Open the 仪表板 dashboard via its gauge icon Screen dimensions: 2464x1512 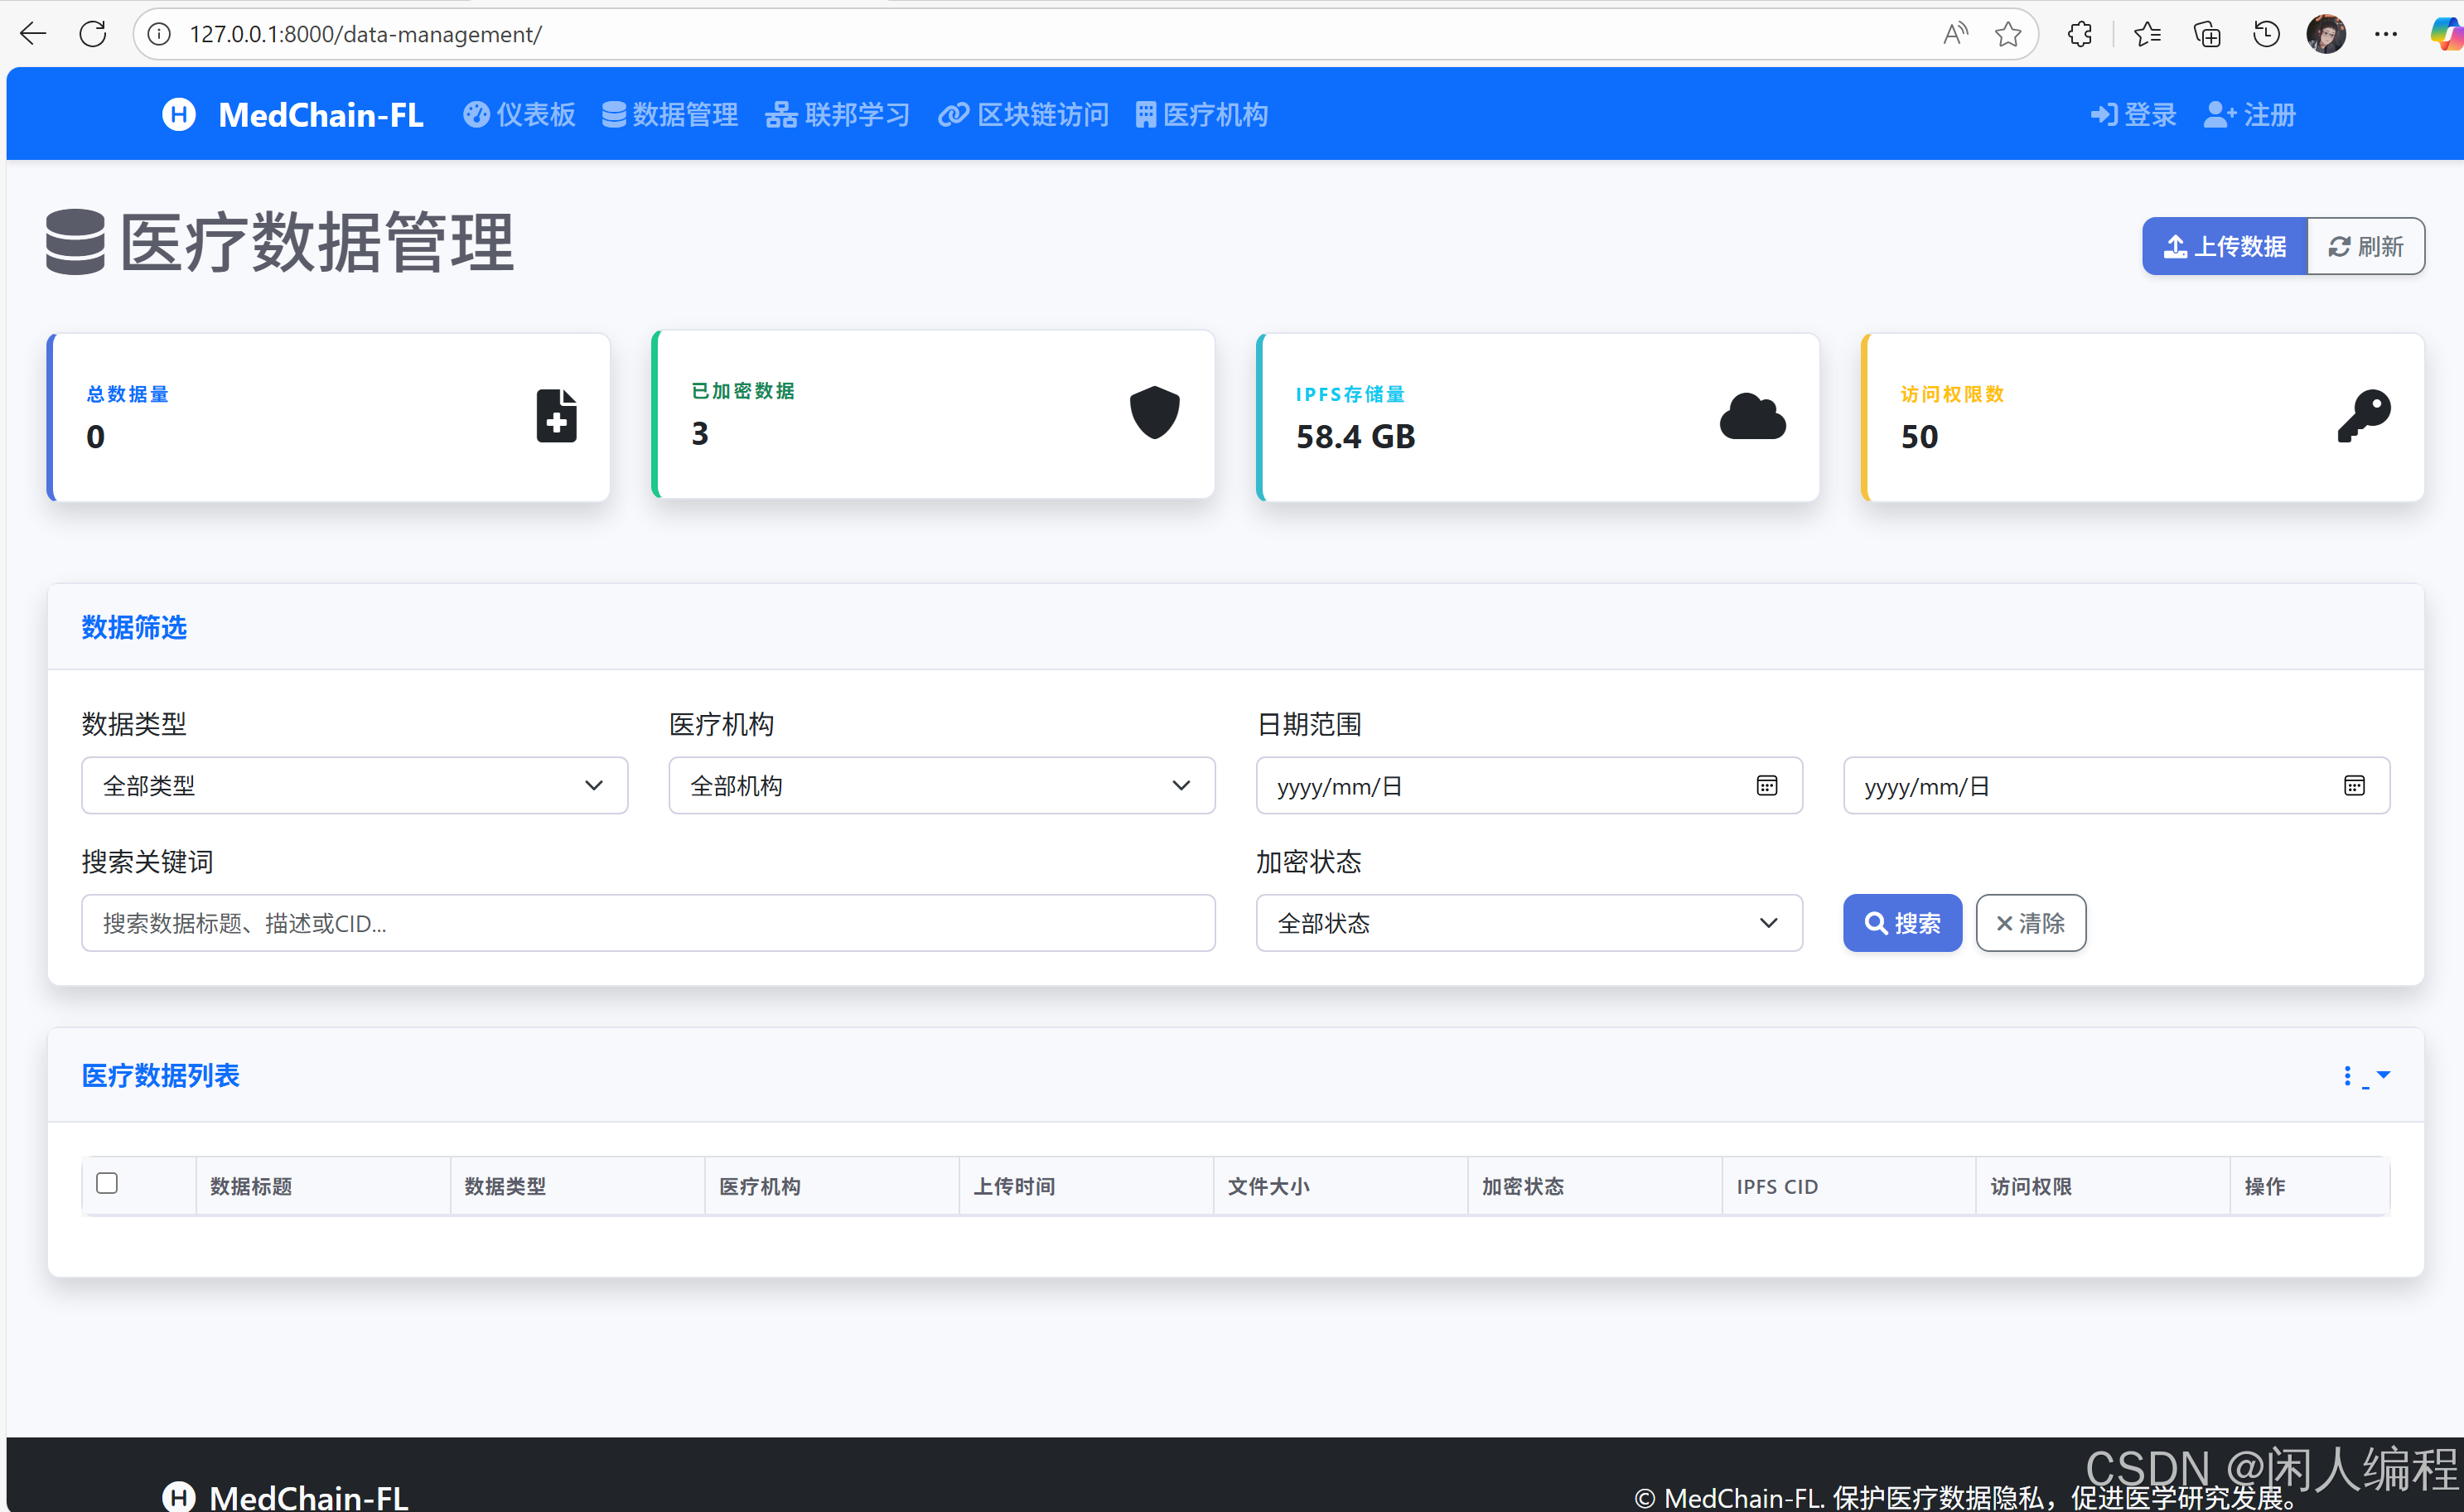[476, 114]
